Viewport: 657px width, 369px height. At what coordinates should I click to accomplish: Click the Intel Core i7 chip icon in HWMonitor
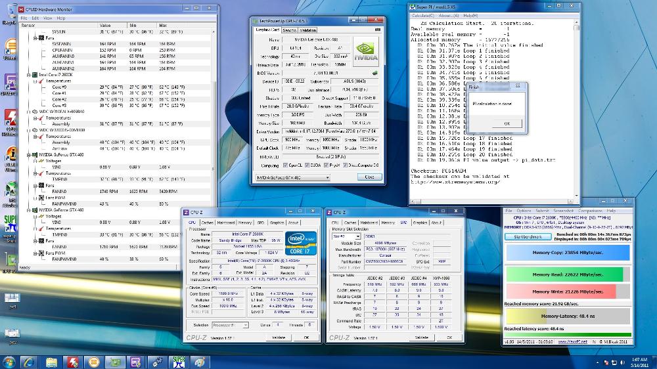[35, 75]
